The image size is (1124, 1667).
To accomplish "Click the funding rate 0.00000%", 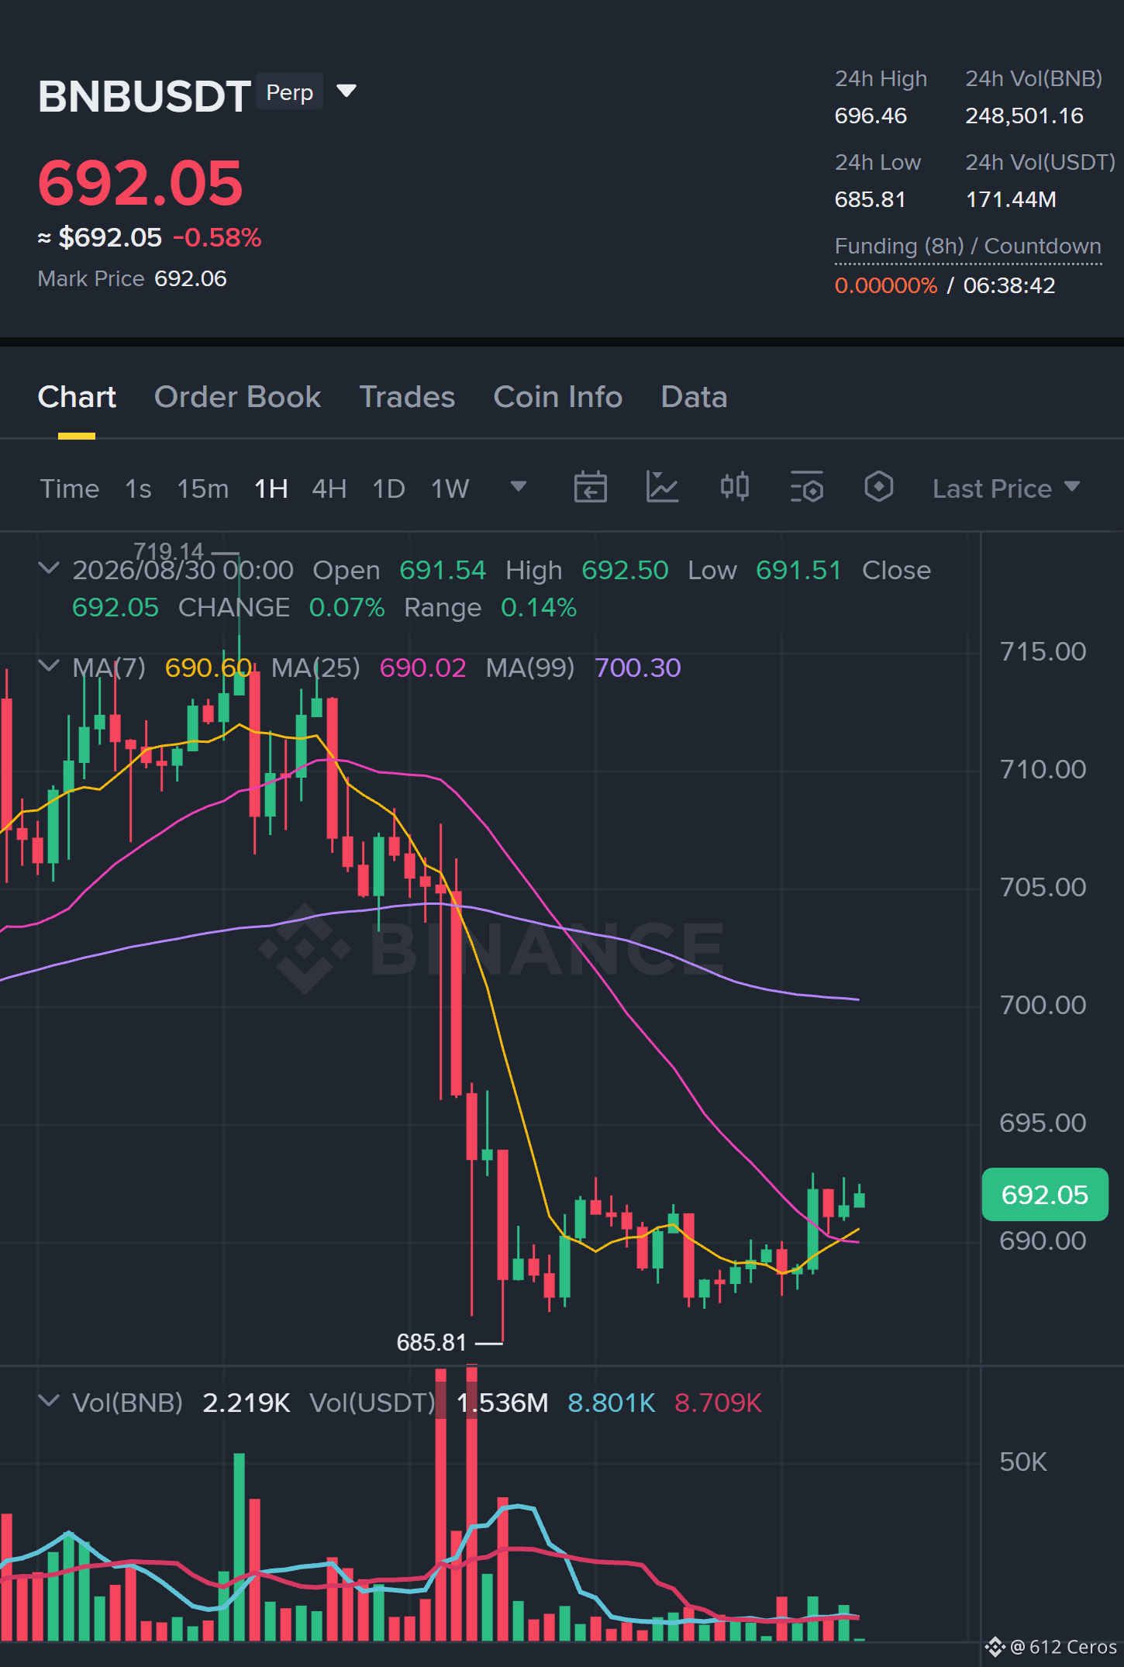I will point(886,285).
